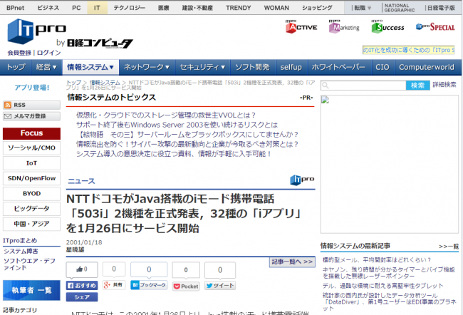
Task: Open the Focus sidebar header
Action: click(31, 133)
